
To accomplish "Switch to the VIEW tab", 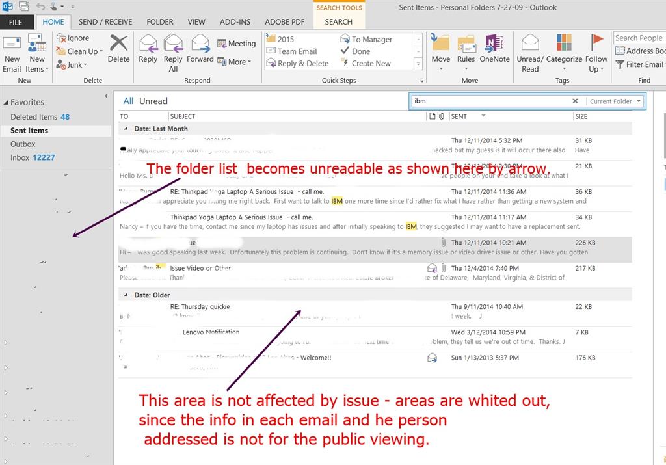I will pyautogui.click(x=196, y=22).
